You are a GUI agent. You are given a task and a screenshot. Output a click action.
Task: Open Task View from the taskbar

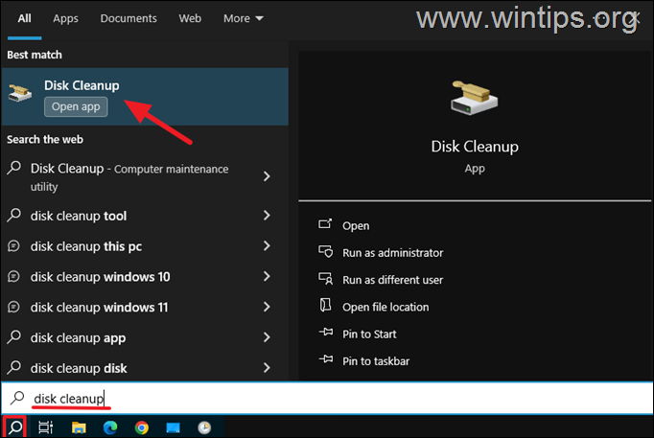pyautogui.click(x=45, y=427)
